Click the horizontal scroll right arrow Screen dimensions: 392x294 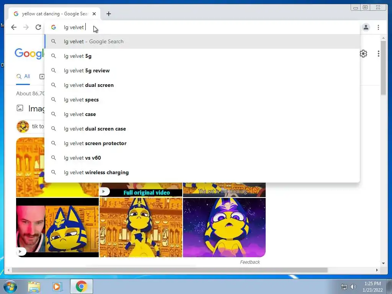[x=377, y=270]
